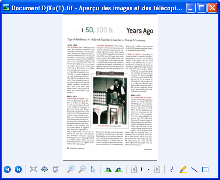Minimize the image viewer window
This screenshot has width=220, height=180.
click(x=191, y=7)
